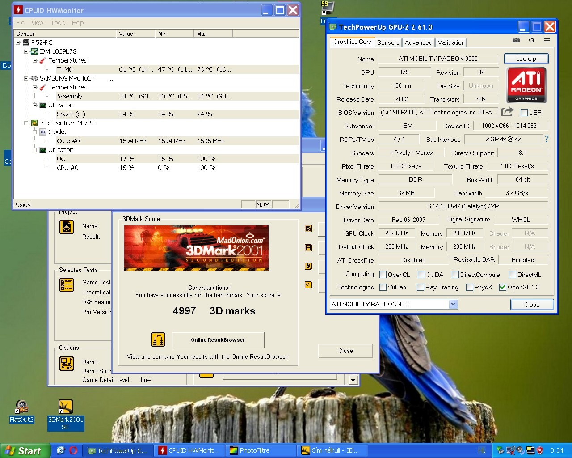This screenshot has height=458, width=572.
Task: Take a GPU-Z screenshot with camera icon
Action: 516,40
